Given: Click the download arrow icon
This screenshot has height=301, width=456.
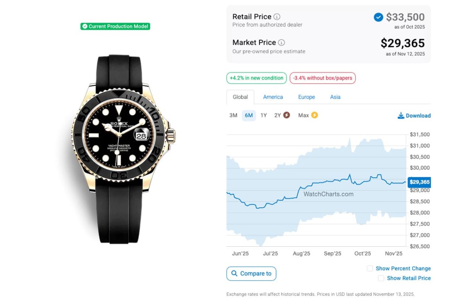Looking at the screenshot, I should pos(401,115).
